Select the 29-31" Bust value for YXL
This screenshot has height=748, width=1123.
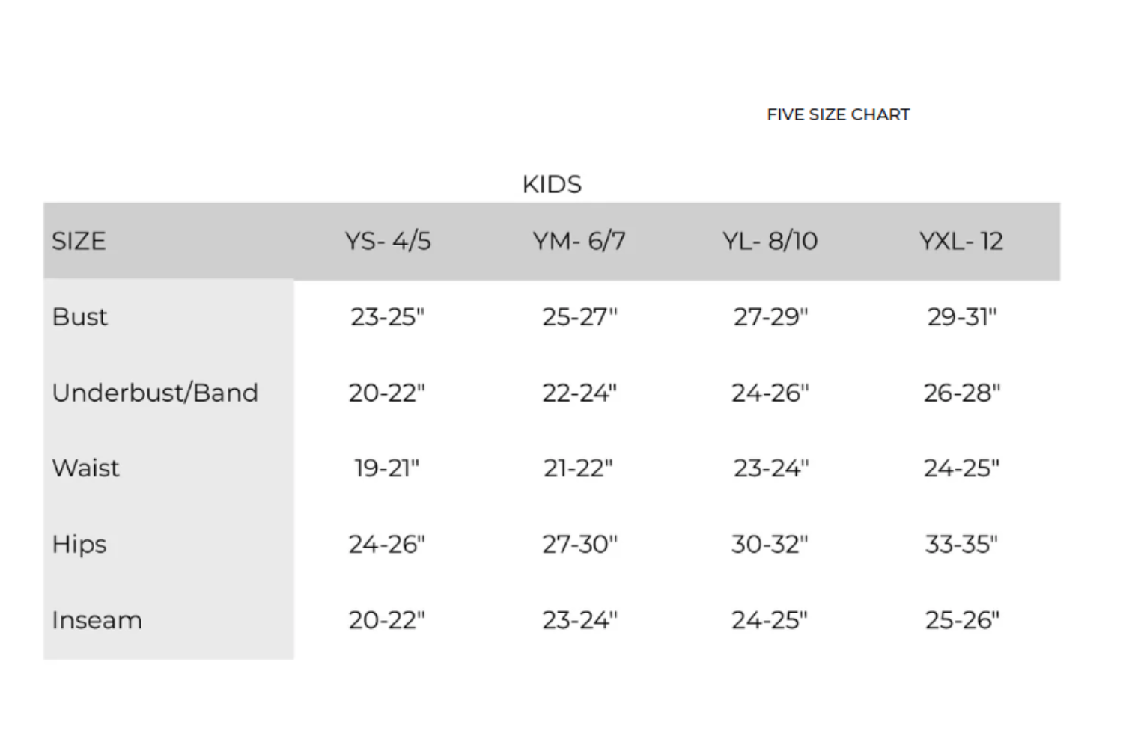click(x=961, y=317)
